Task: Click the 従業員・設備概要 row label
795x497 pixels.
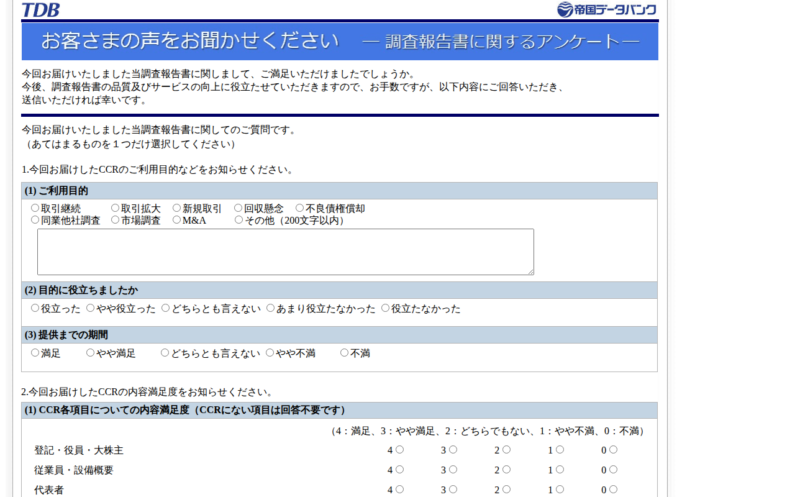Action: [x=74, y=470]
